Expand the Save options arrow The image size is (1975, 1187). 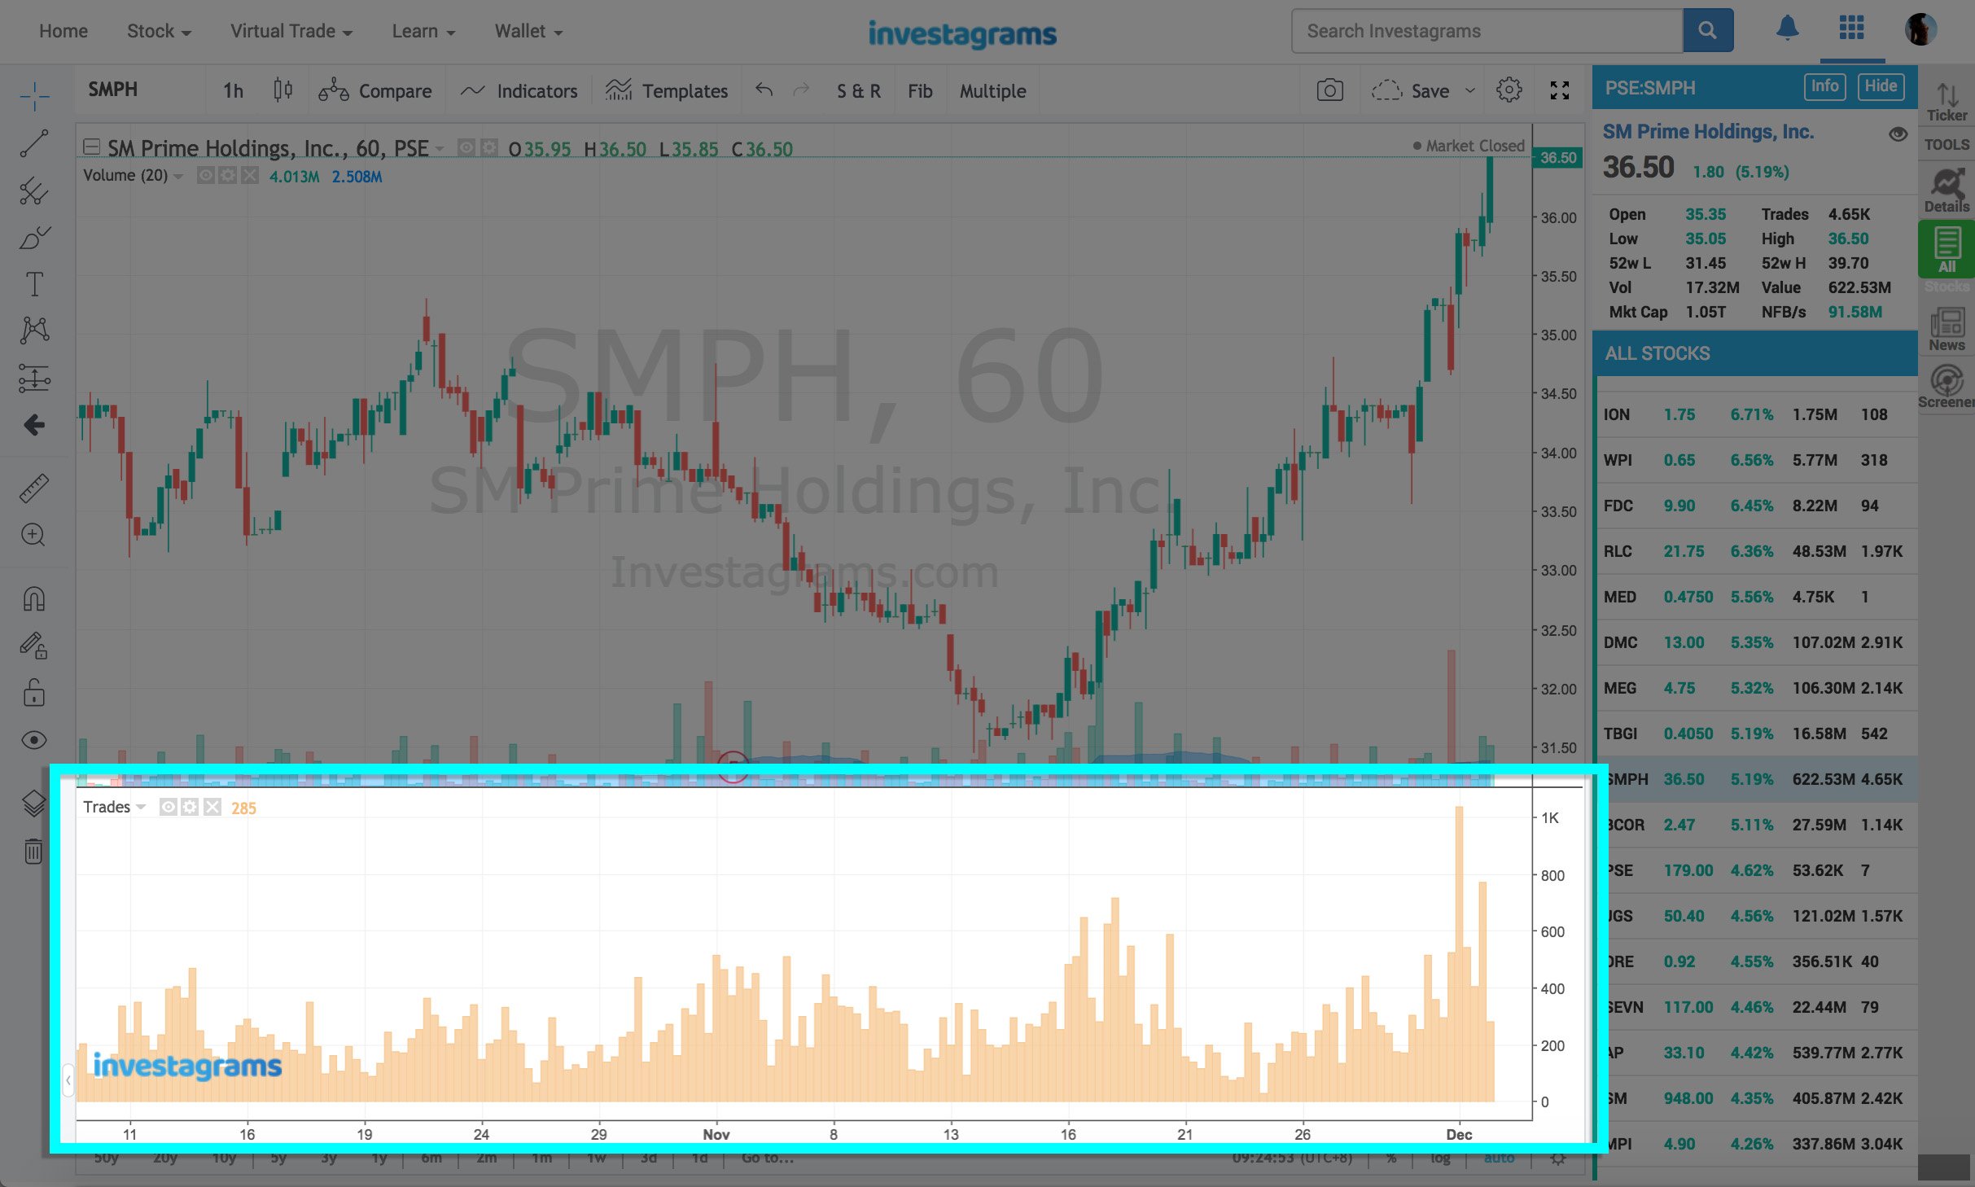(x=1469, y=90)
